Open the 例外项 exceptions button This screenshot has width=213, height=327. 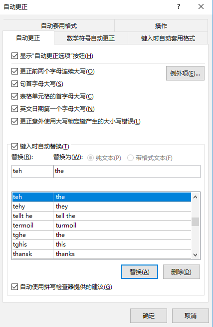click(x=185, y=73)
